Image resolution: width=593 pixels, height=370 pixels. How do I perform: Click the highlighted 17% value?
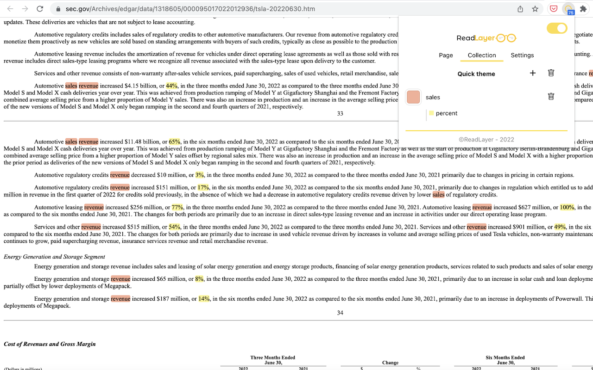(x=203, y=188)
